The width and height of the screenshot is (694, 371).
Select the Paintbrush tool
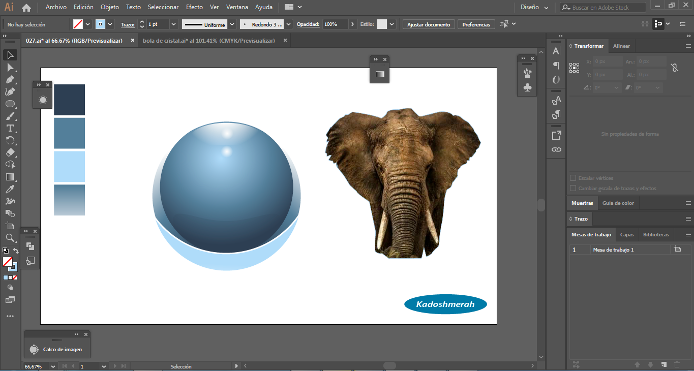tap(10, 116)
